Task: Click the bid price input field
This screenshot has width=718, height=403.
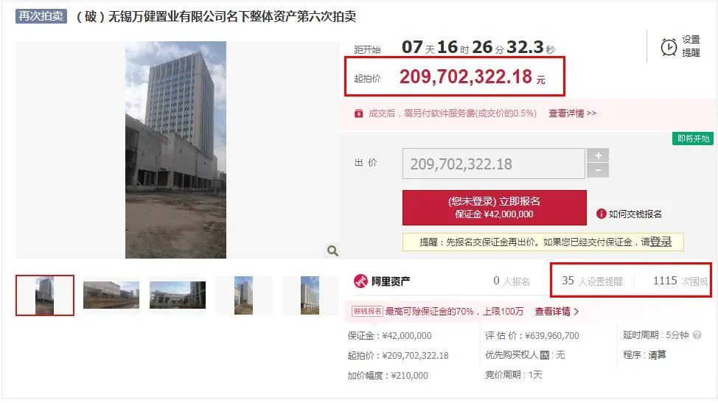Action: (494, 164)
